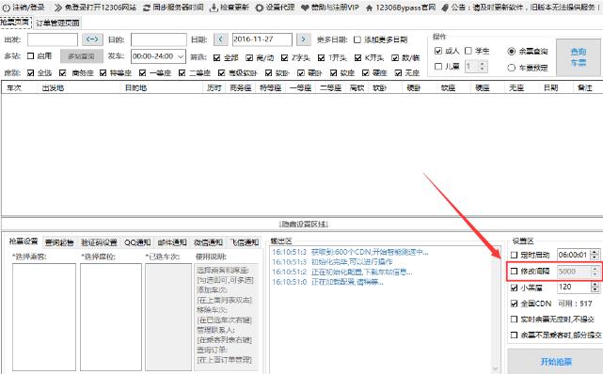
Task: Click output area scrollbar down arrow
Action: point(496,369)
